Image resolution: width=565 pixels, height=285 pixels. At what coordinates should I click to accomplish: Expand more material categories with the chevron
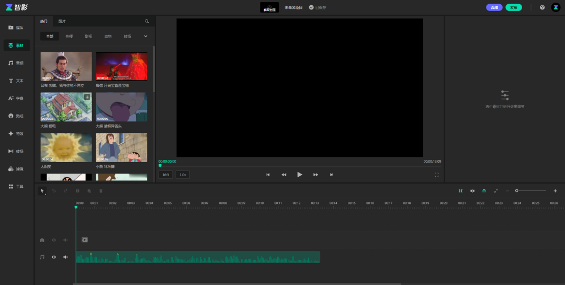(x=145, y=37)
